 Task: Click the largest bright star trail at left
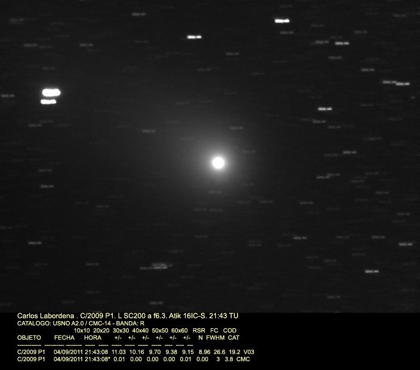click(x=51, y=92)
